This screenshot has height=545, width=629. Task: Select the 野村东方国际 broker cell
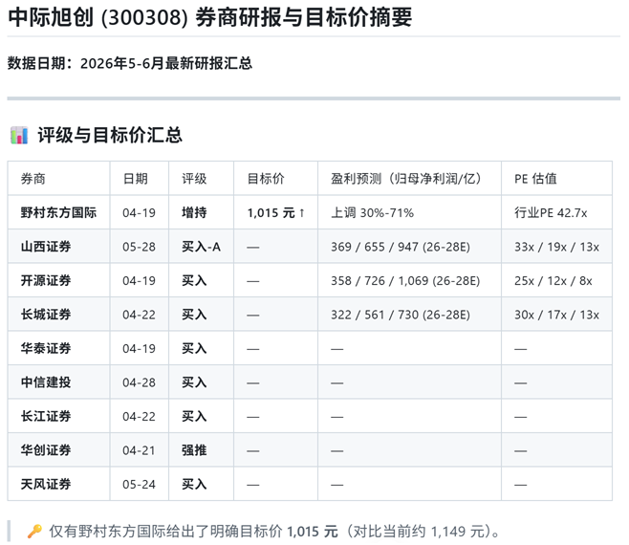point(58,212)
